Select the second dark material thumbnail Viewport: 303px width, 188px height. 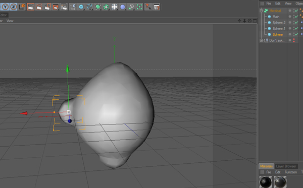(x=280, y=182)
